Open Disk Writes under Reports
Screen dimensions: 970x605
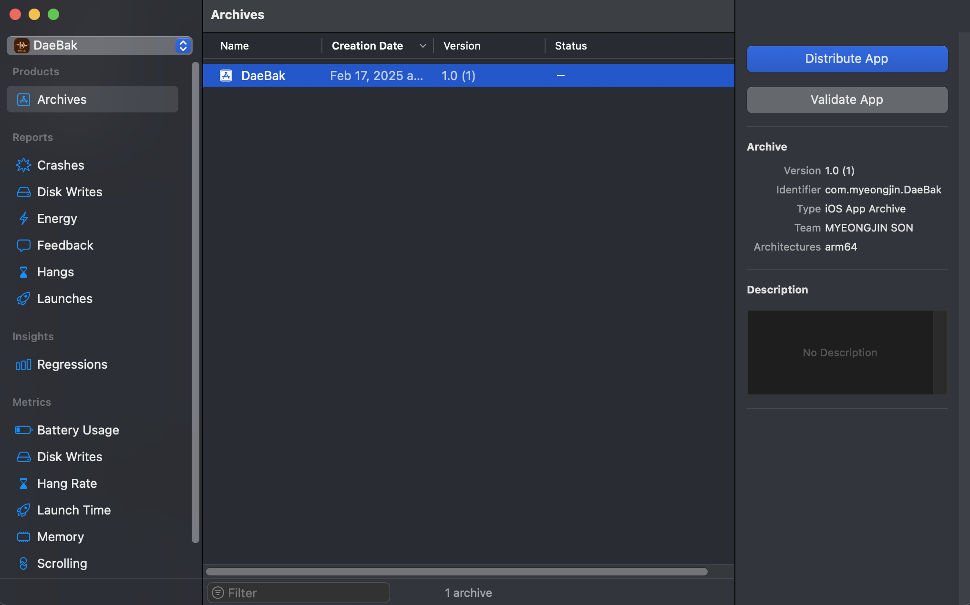coord(70,192)
